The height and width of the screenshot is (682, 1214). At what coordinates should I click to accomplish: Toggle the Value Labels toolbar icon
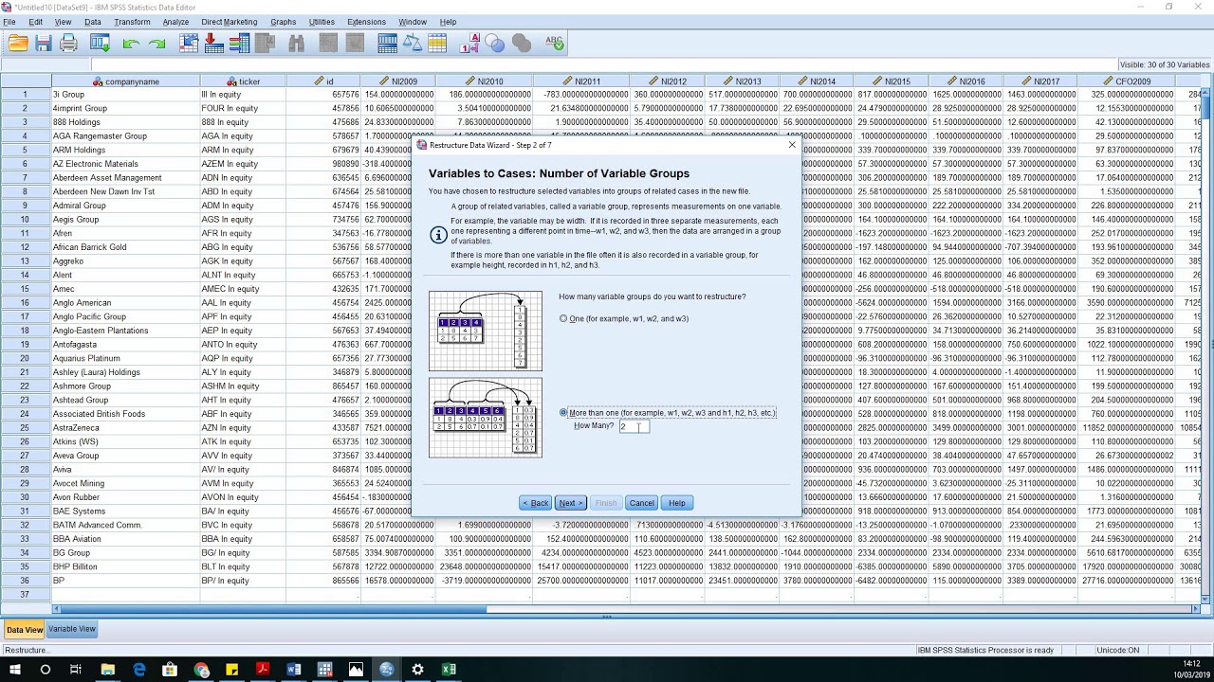coord(469,43)
